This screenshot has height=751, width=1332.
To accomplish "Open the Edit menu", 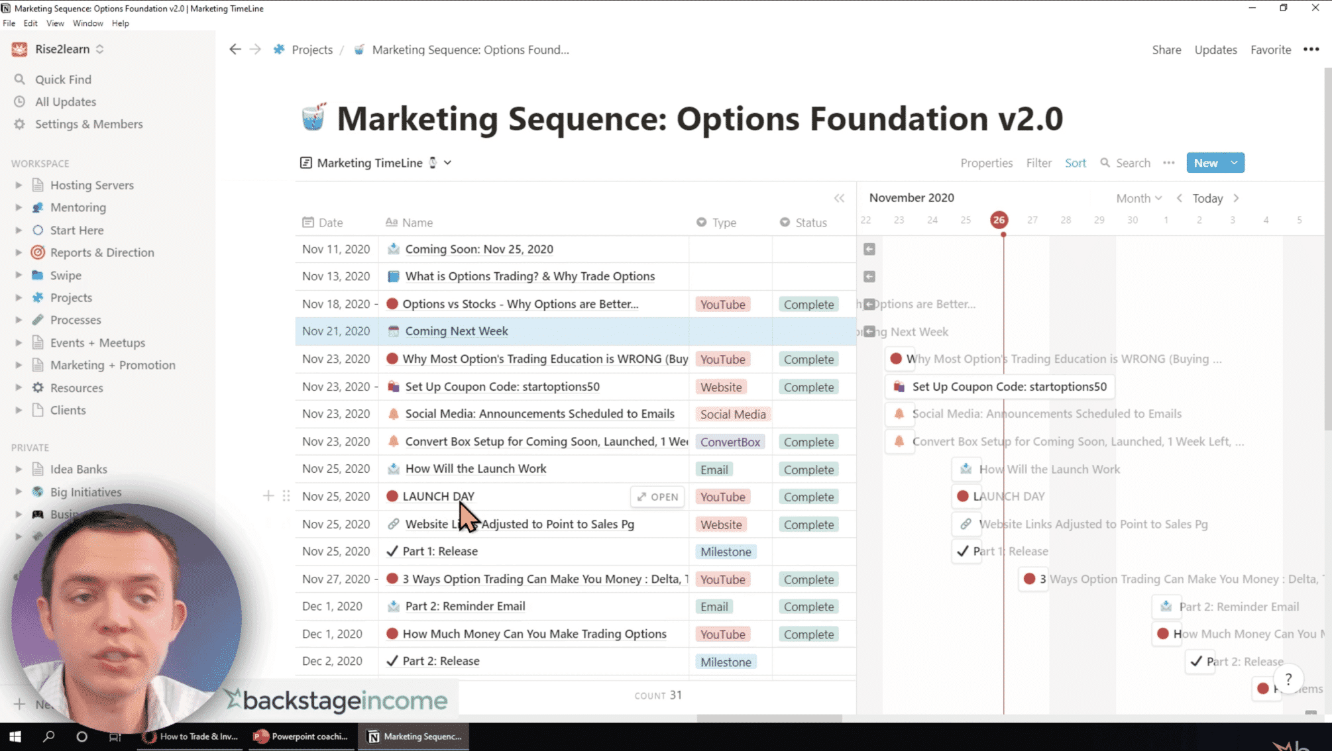I will [x=30, y=23].
